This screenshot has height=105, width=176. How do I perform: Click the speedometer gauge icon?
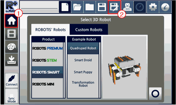coord(140,7)
